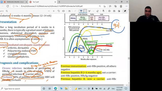Image resolution: width=162 pixels, height=91 pixels.
Task: Open weather widget showing 89°F
Action: point(78,89)
